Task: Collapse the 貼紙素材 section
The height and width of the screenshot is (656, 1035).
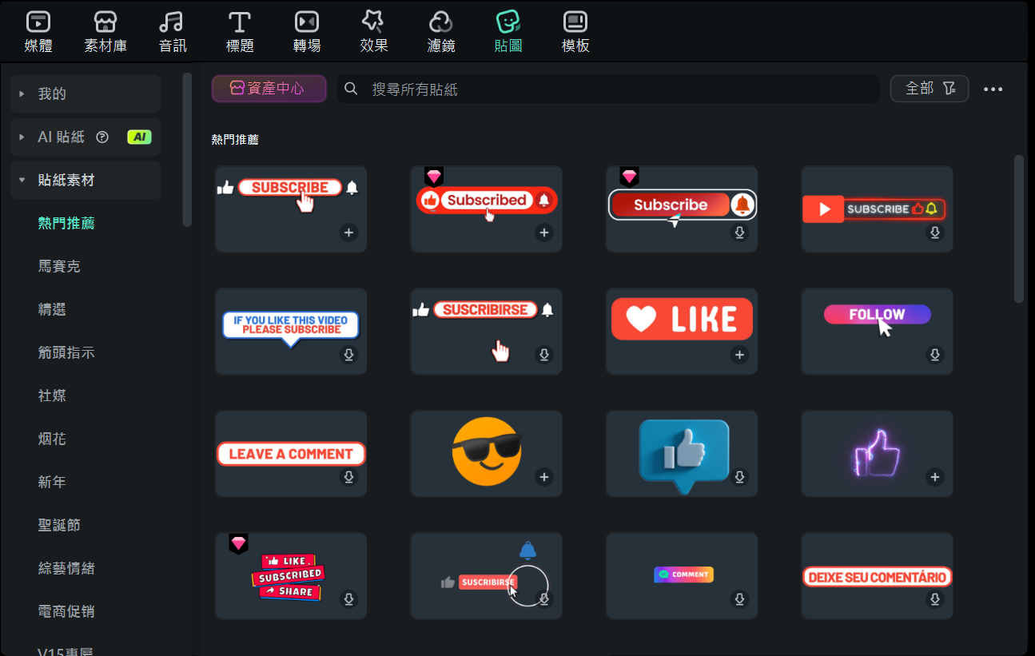Action: click(22, 180)
